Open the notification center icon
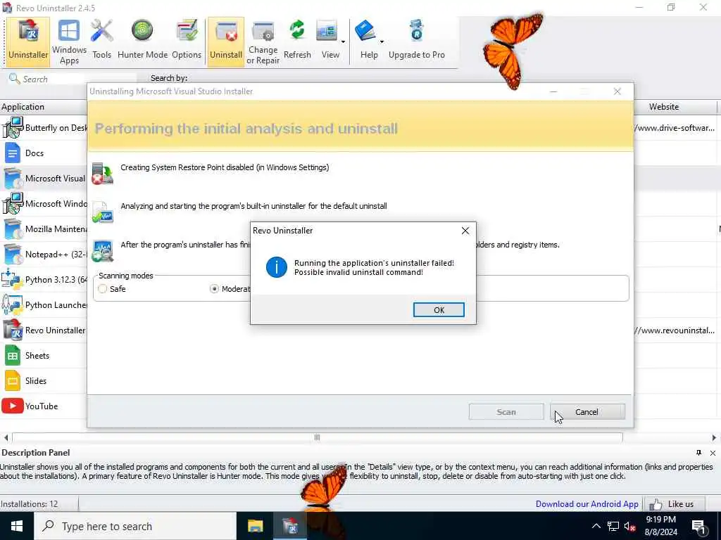Screen dimensions: 721x540 click(x=698, y=526)
